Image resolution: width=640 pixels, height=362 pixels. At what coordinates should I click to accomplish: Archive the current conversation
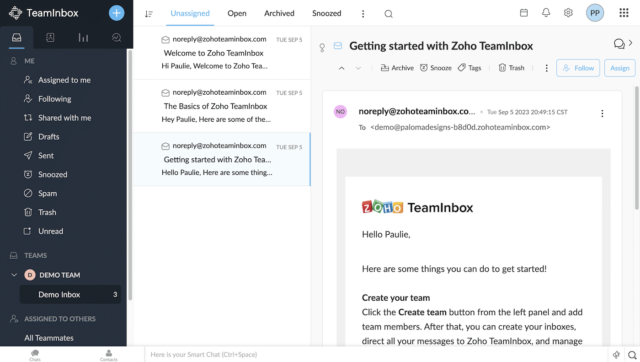tap(397, 67)
